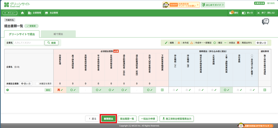Click 一括出力申請 button

[148, 119]
